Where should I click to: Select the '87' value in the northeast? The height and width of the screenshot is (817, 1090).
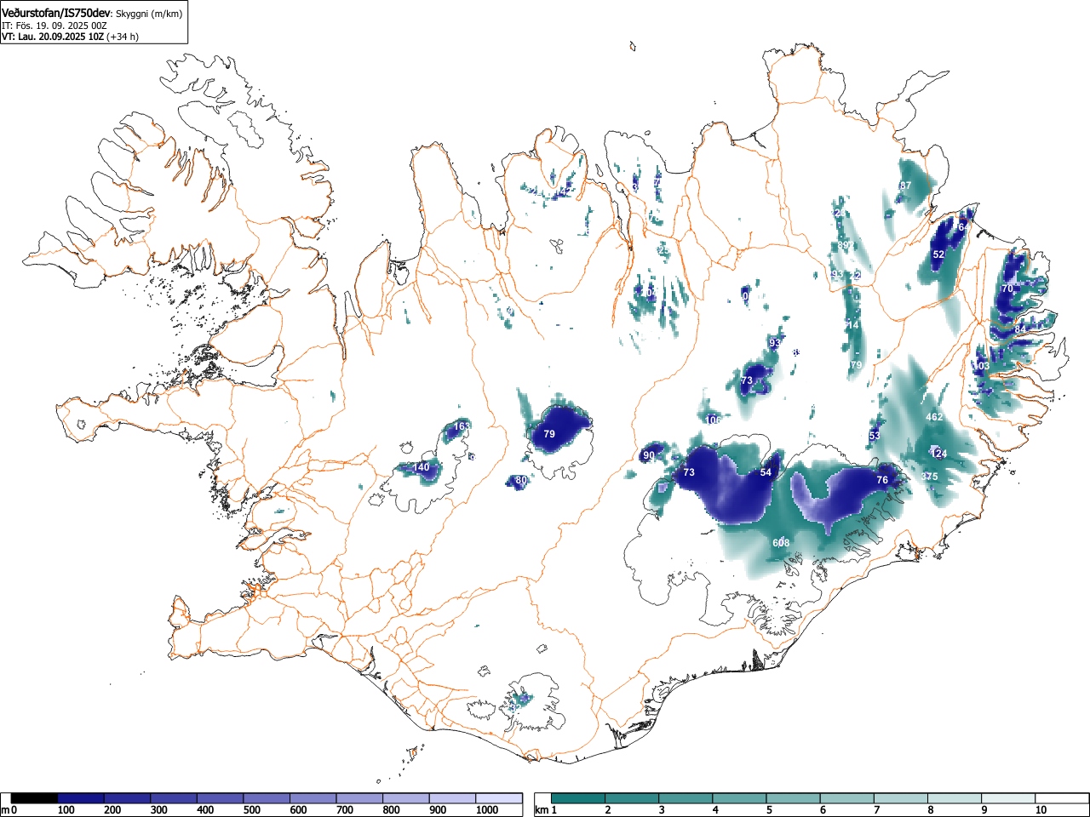click(905, 186)
